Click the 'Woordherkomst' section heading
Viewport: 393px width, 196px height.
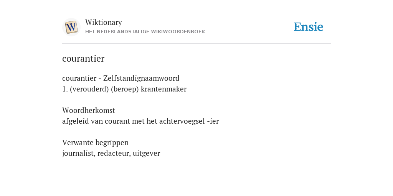89,110
